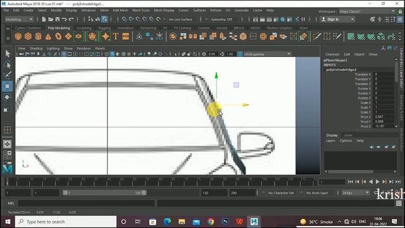Open the IPR render circular icon
Image resolution: width=405 pixels, height=228 pixels.
click(x=283, y=19)
